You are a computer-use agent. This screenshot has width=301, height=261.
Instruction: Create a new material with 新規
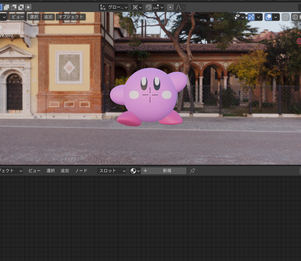[164, 171]
